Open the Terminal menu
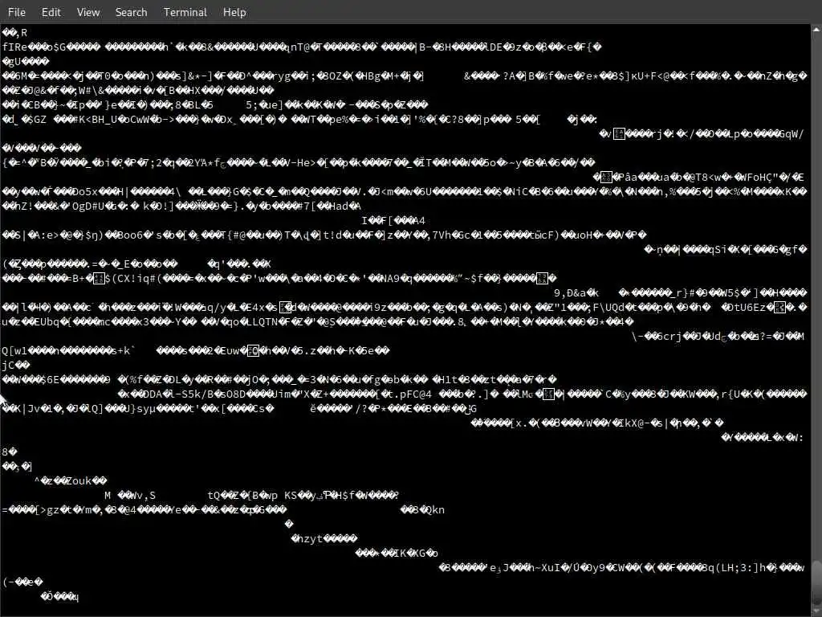The width and height of the screenshot is (822, 617). coord(185,12)
